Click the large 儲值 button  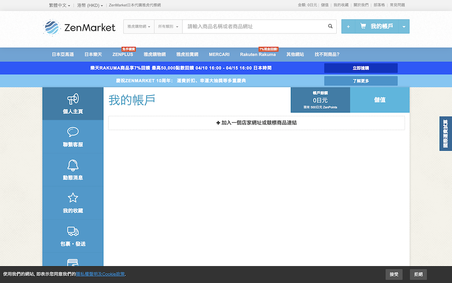[x=380, y=100]
